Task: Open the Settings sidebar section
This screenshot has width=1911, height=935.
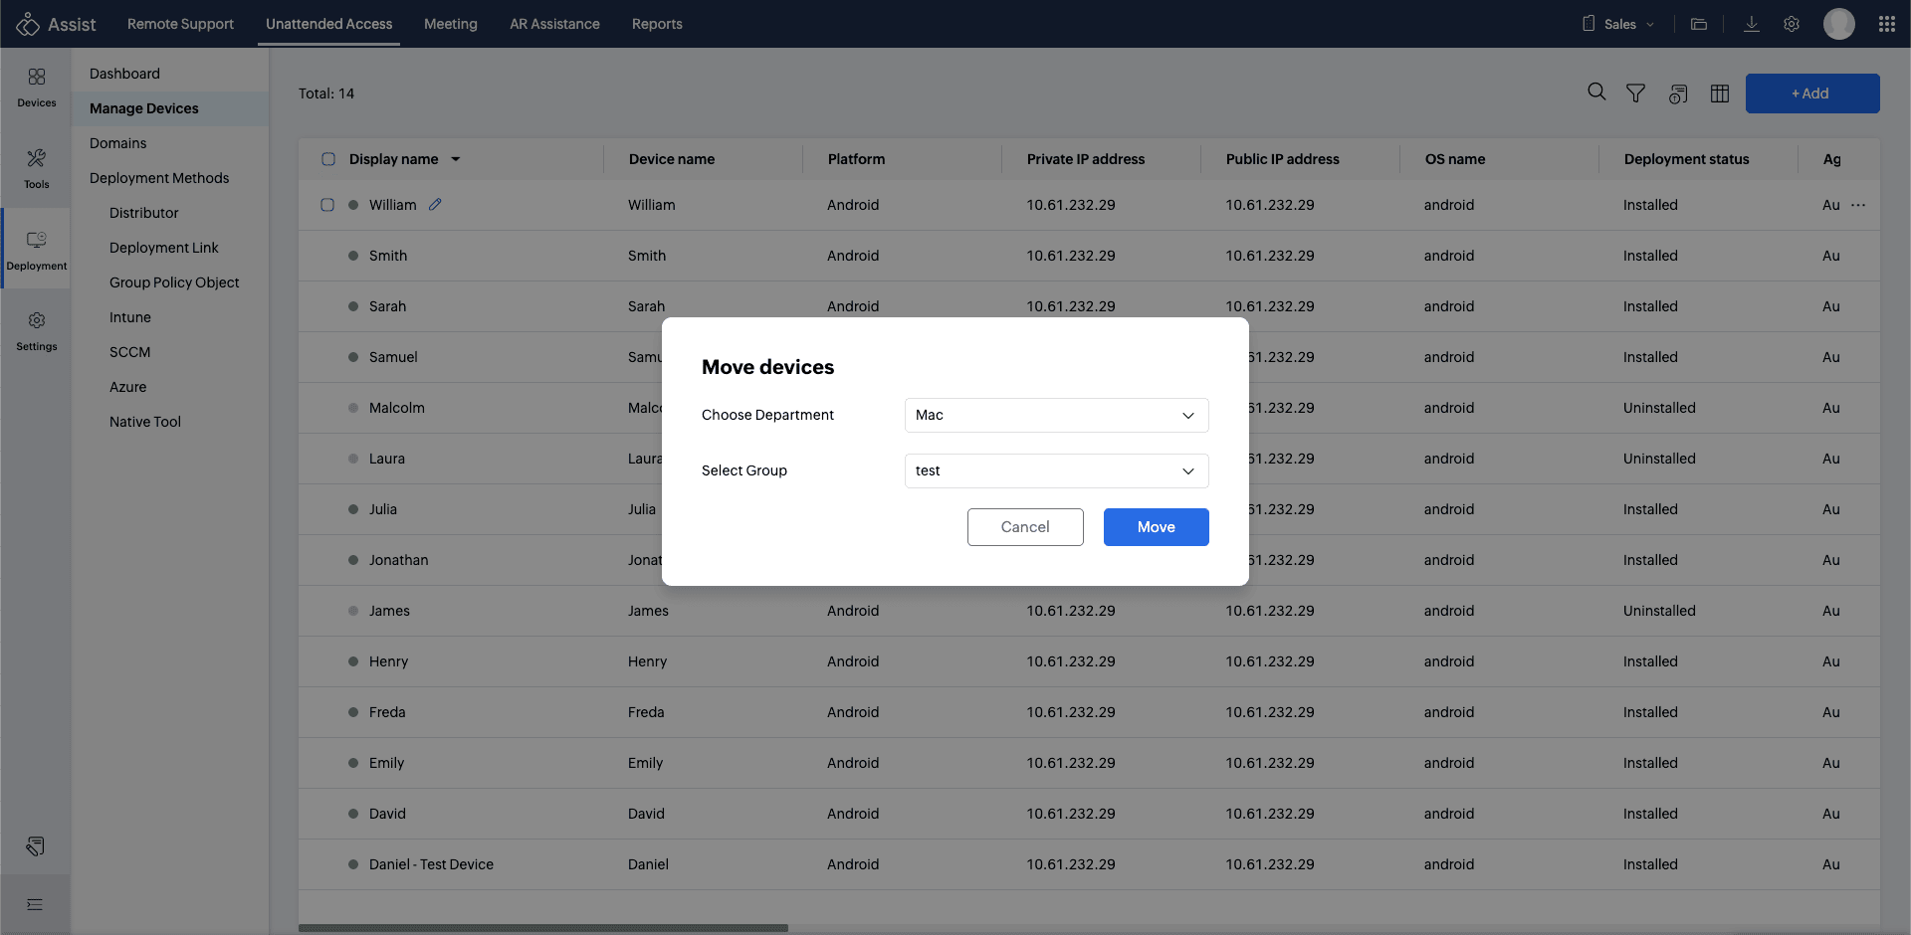Action: (x=37, y=331)
